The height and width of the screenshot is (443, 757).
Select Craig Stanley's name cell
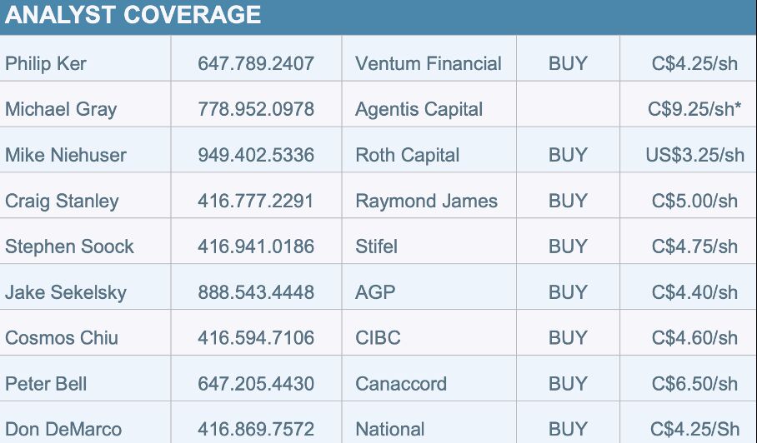click(x=62, y=201)
